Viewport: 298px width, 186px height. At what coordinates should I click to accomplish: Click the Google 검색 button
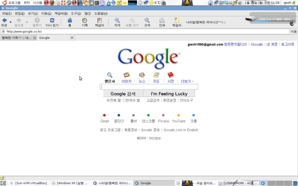[x=123, y=94]
